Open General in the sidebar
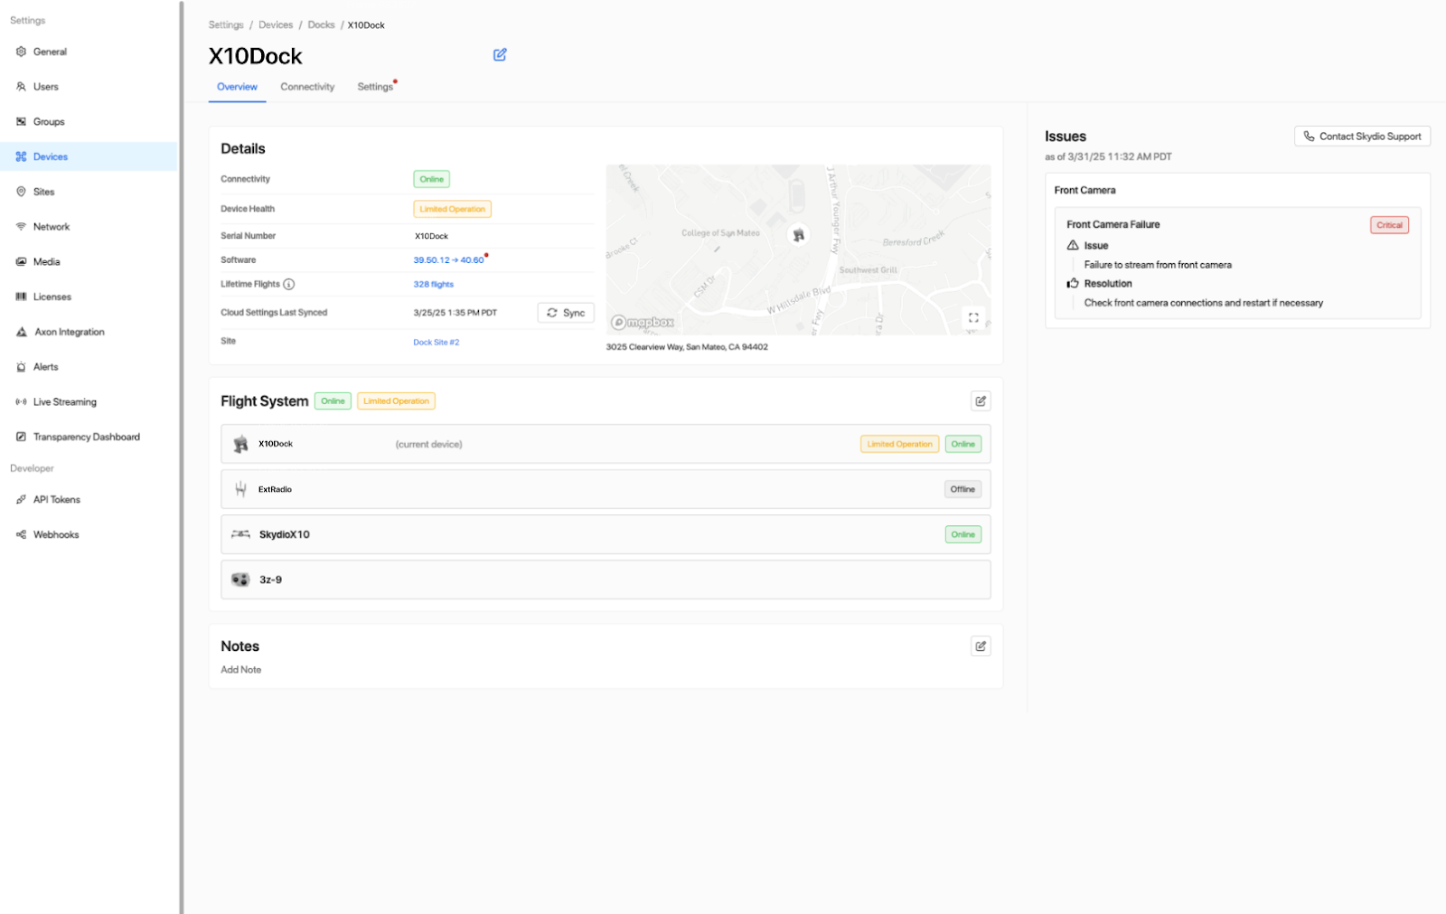The height and width of the screenshot is (914, 1446). pos(89,52)
